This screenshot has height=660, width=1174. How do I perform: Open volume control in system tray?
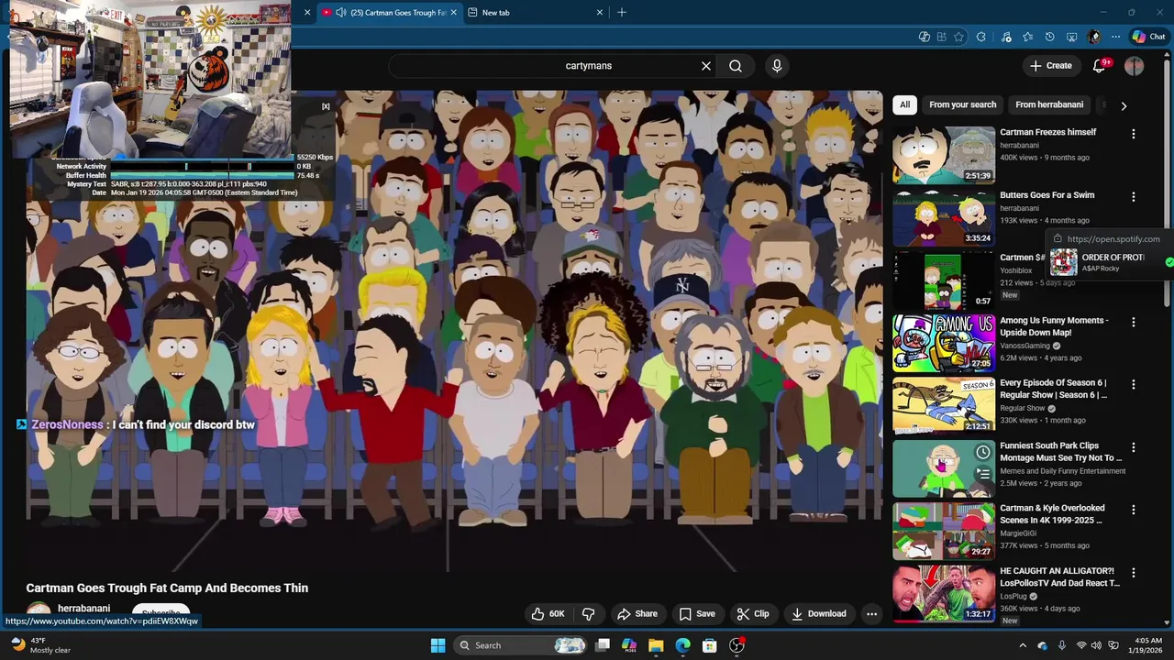coord(1096,645)
